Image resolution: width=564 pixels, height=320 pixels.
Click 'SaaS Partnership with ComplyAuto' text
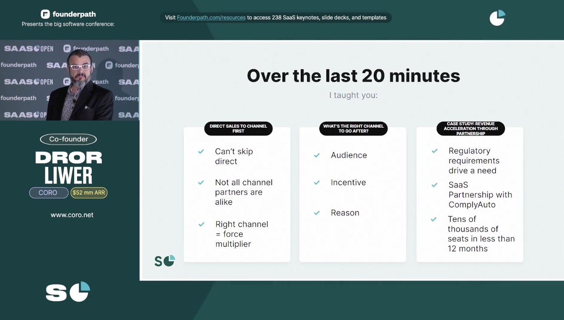[480, 195]
